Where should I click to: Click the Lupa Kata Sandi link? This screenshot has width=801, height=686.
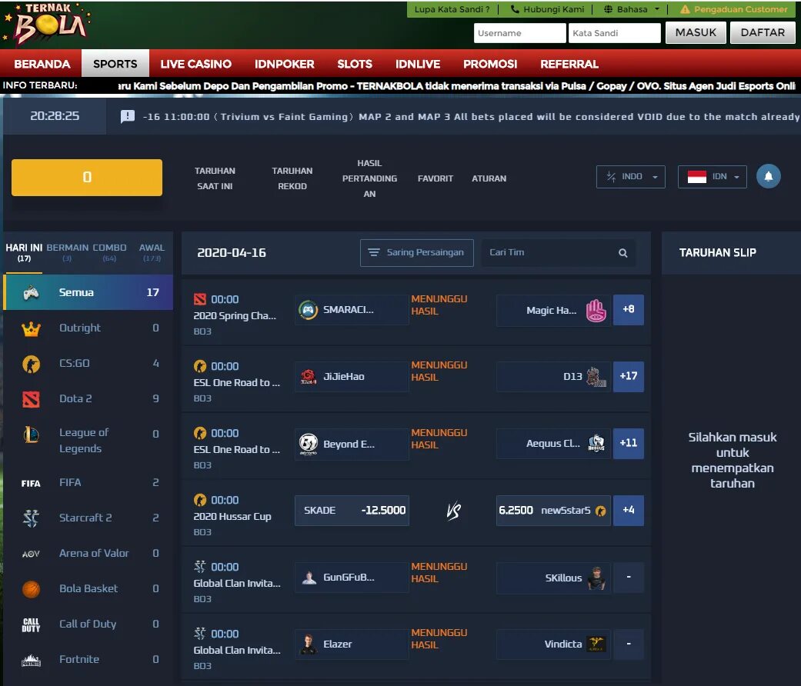pyautogui.click(x=452, y=9)
